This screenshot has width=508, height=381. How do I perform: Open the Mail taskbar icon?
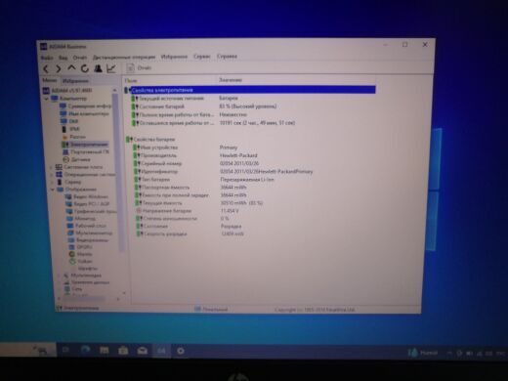(x=143, y=351)
